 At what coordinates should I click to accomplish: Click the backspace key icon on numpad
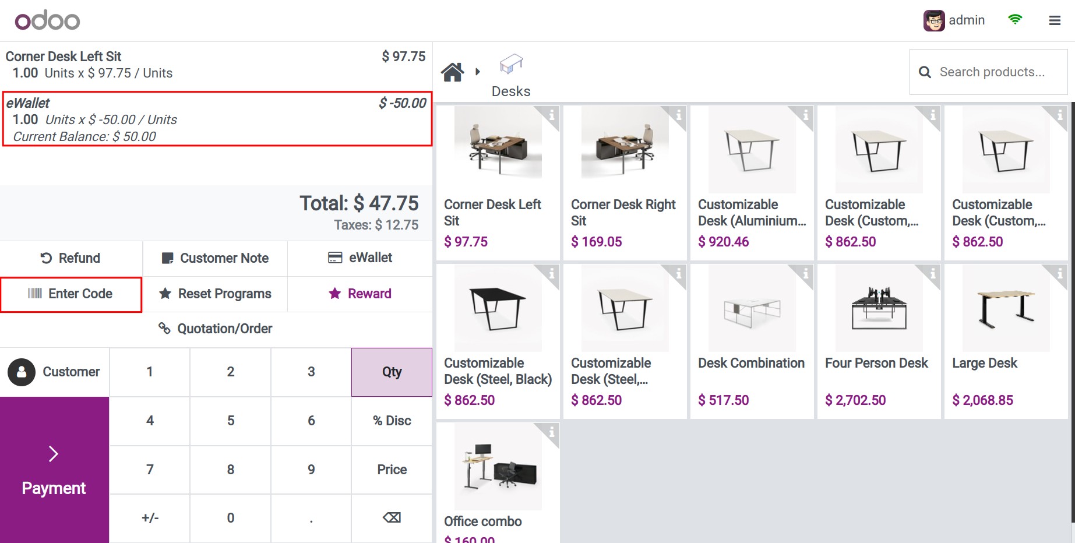392,517
